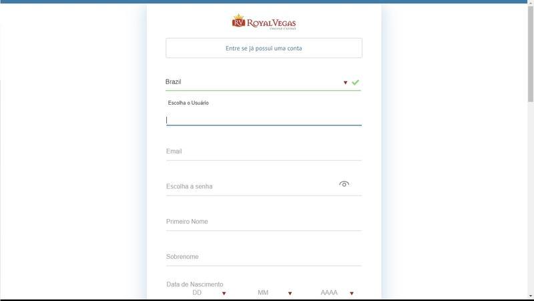Click into the Email field
The height and width of the screenshot is (301, 534).
coord(264,152)
